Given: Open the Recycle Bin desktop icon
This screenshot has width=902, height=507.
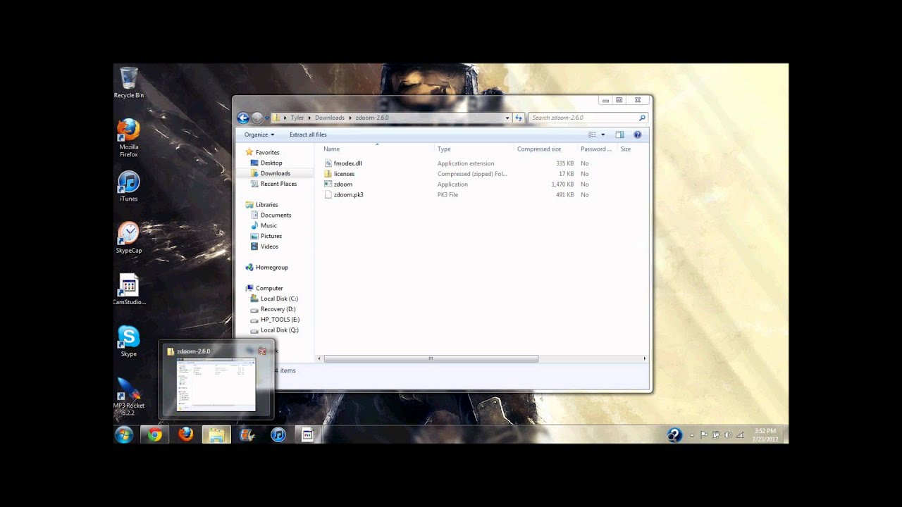Looking at the screenshot, I should click(129, 83).
